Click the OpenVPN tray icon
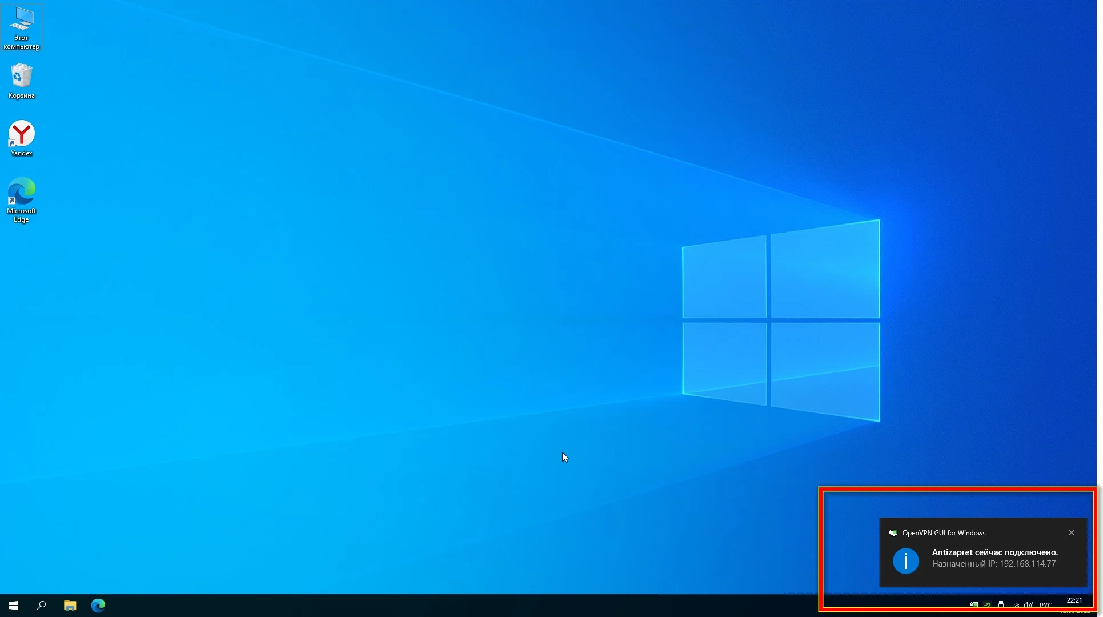The height and width of the screenshot is (617, 1103). point(974,605)
